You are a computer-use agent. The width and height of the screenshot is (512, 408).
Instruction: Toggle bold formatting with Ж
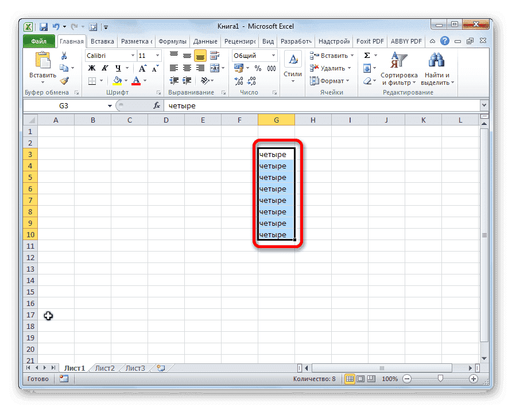click(91, 68)
